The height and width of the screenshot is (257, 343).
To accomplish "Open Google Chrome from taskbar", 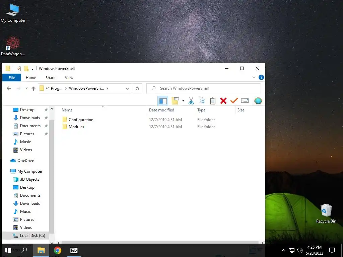I will [x=58, y=250].
